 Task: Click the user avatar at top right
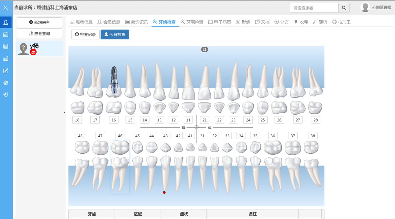[365, 7]
